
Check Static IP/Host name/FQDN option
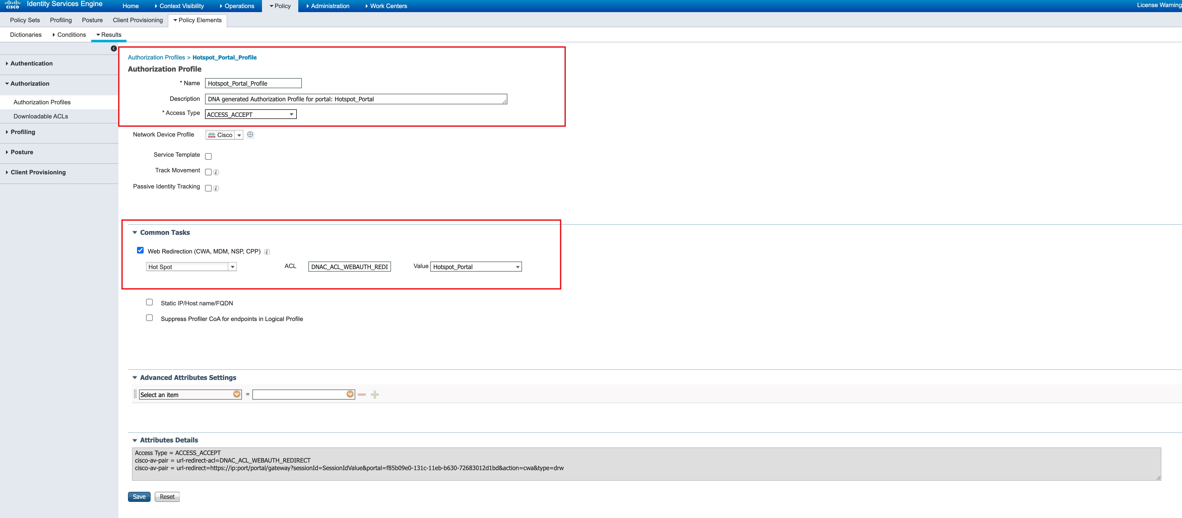click(149, 302)
